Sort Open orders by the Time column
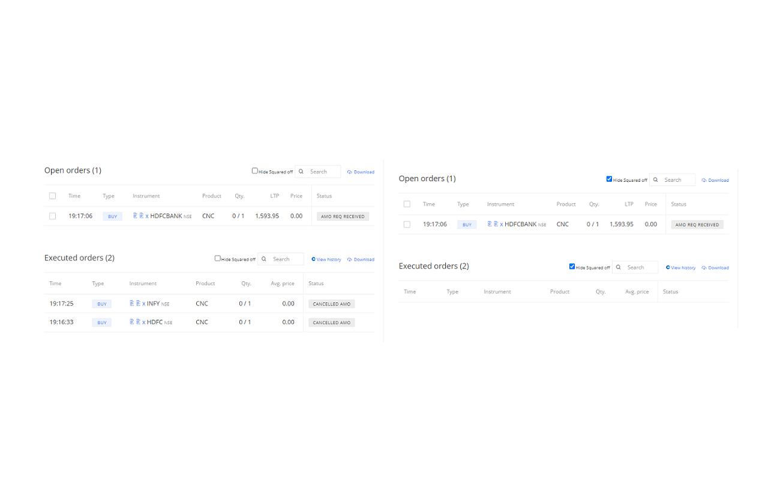Image resolution: width=768 pixels, height=480 pixels. point(74,196)
